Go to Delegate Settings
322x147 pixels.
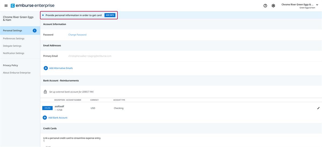(12, 46)
